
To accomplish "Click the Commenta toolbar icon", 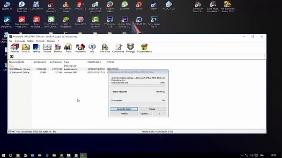I will pos(118,48).
